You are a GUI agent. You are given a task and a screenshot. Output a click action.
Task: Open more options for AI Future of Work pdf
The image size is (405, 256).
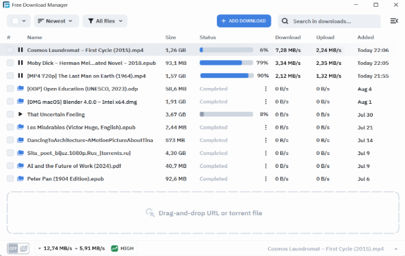click(265, 166)
